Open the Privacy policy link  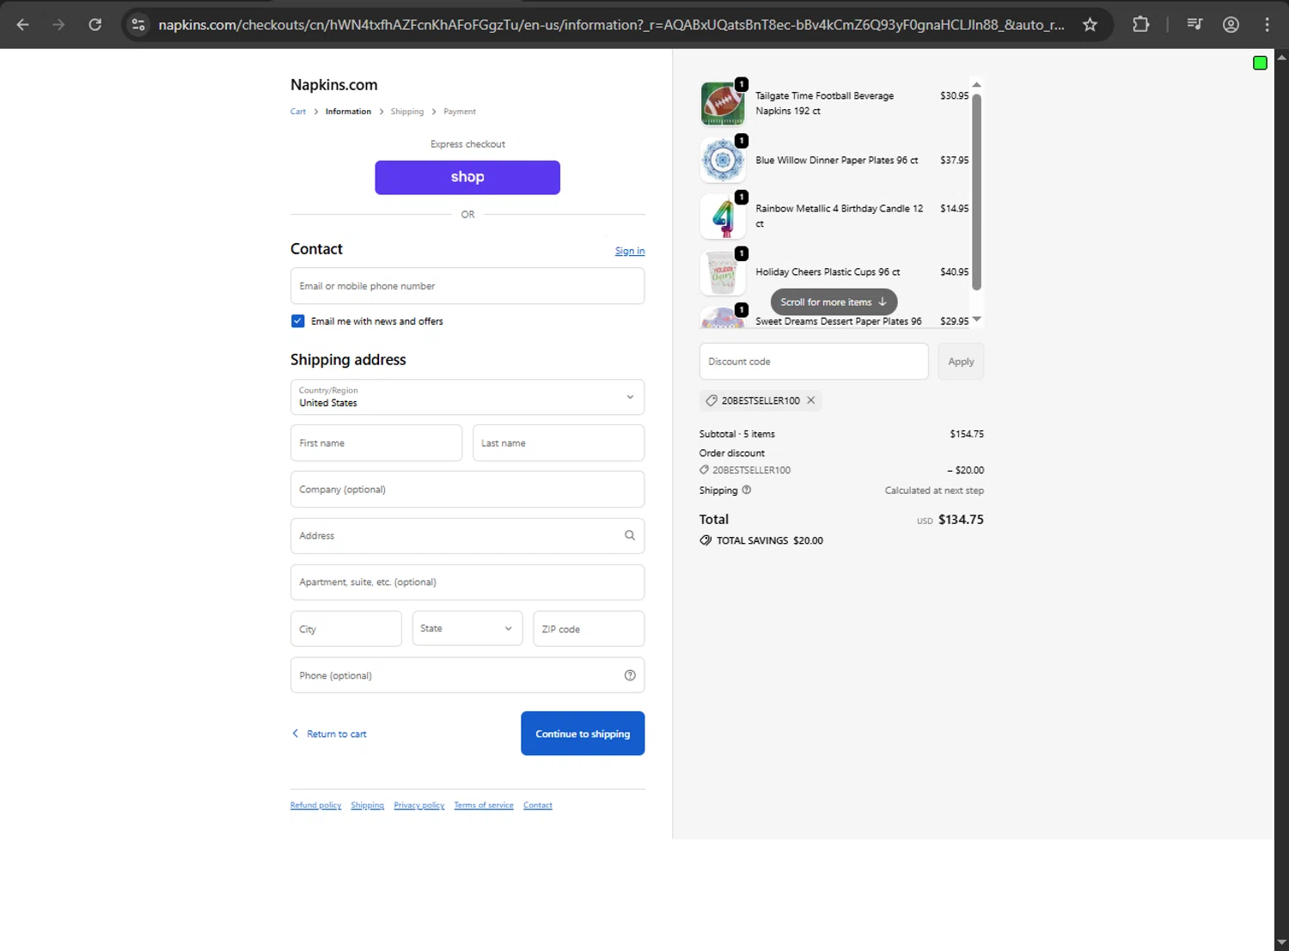(419, 805)
